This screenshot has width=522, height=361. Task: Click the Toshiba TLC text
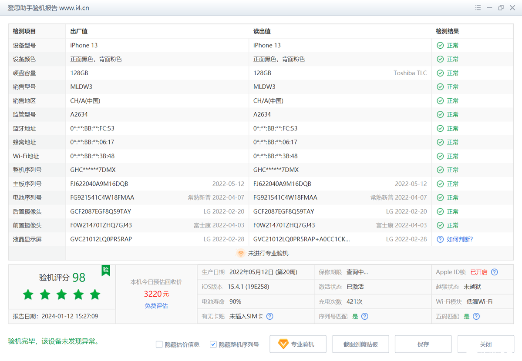410,73
